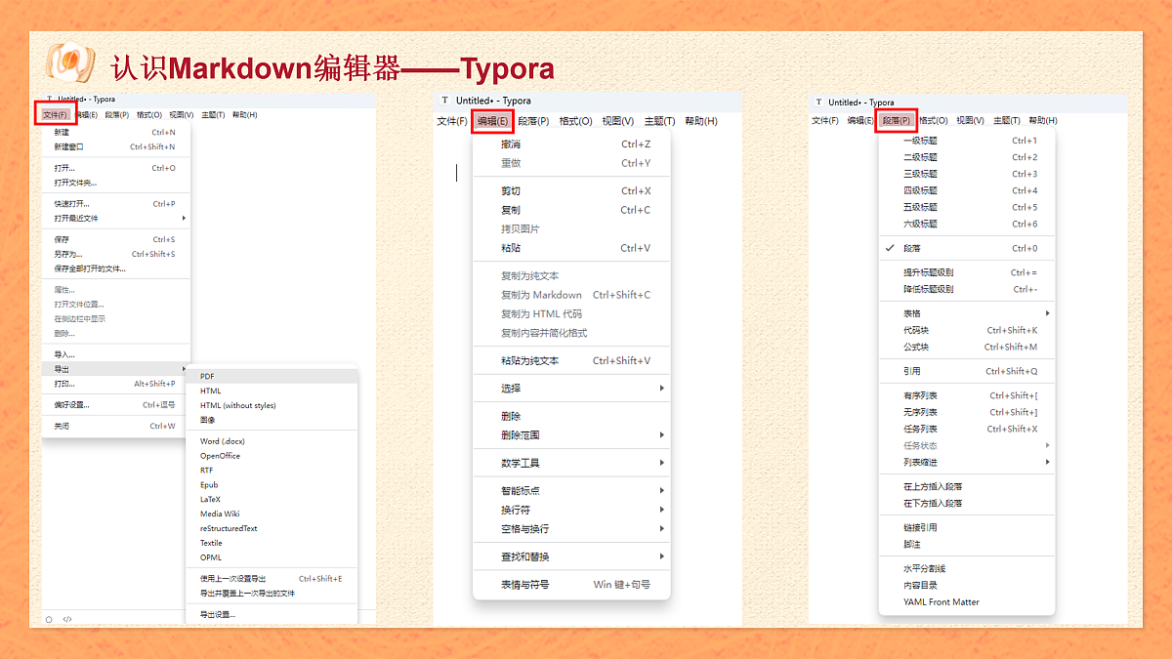1172x659 pixels.
Task: Open 视图(V) menu in middle window
Action: coord(617,121)
